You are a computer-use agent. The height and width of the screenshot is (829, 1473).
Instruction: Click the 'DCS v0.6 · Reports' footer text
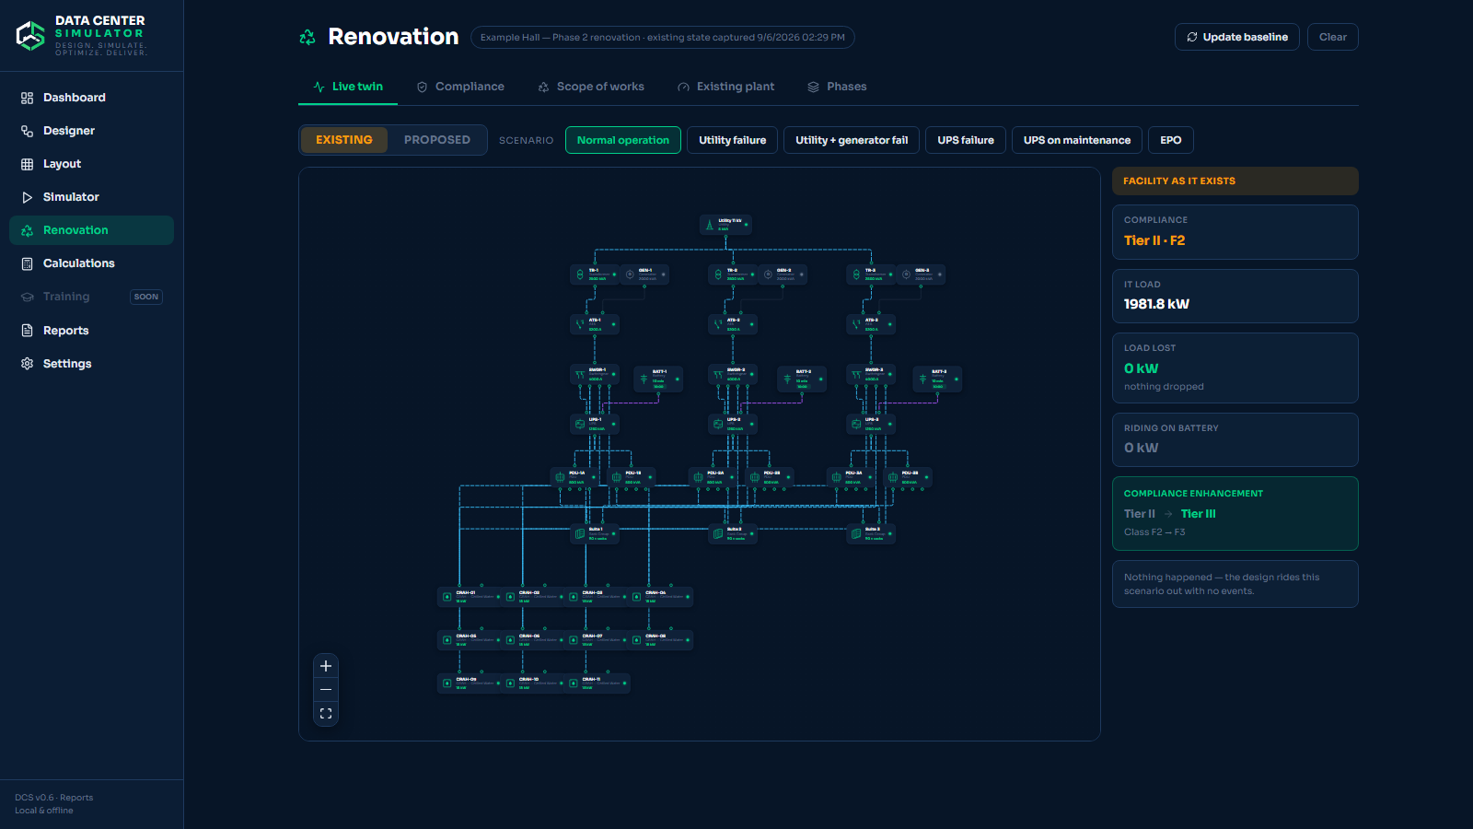point(54,798)
